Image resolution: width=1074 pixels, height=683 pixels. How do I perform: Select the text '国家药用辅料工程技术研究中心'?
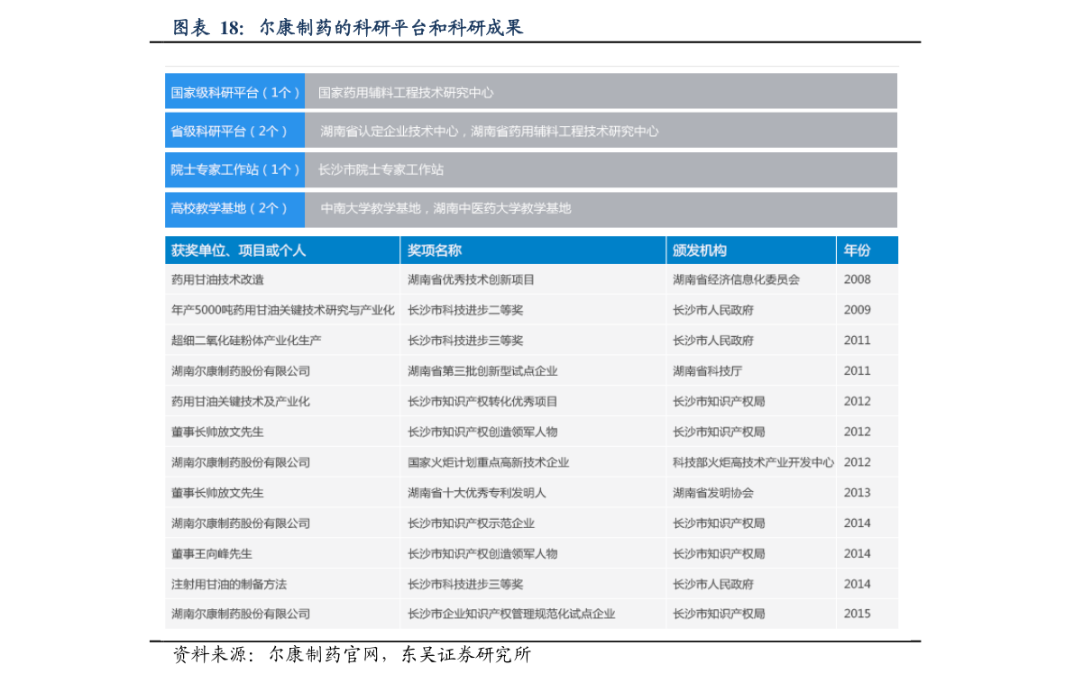click(406, 93)
